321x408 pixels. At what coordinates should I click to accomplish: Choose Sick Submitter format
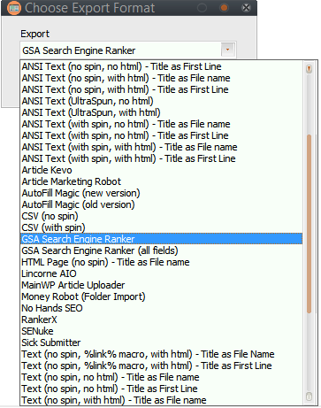tap(162, 343)
